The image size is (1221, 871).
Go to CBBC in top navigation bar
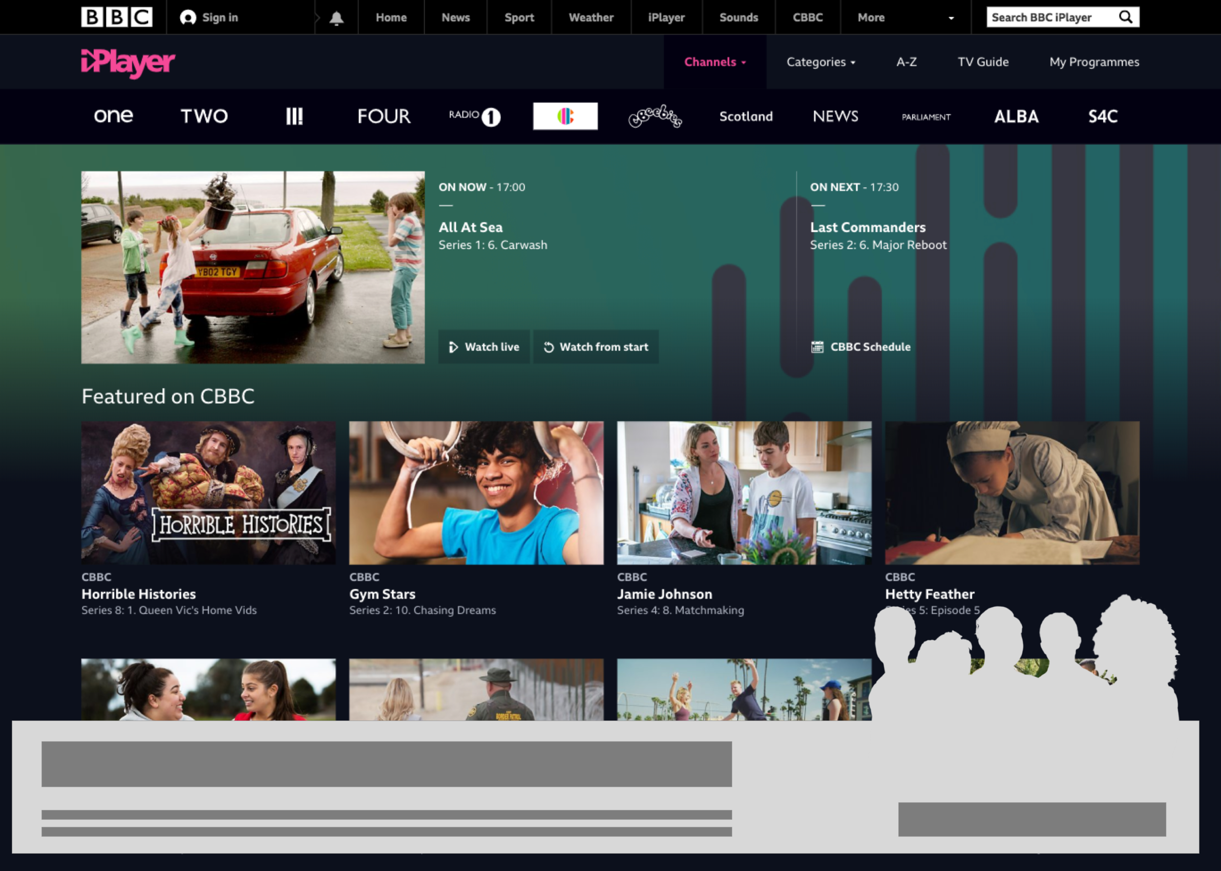[x=808, y=18]
